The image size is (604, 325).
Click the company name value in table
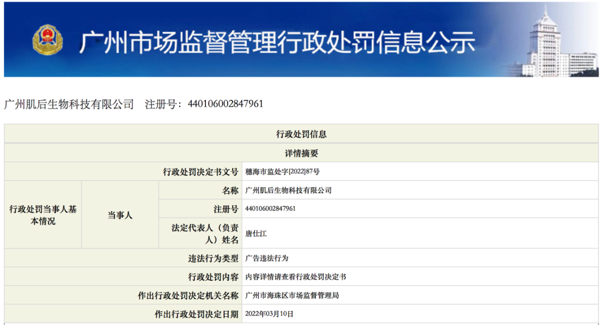[x=289, y=190]
